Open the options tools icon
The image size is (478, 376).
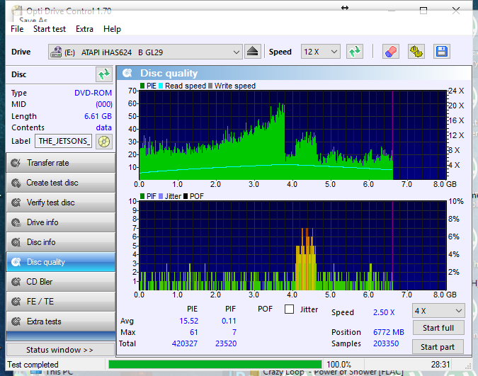[x=416, y=52]
